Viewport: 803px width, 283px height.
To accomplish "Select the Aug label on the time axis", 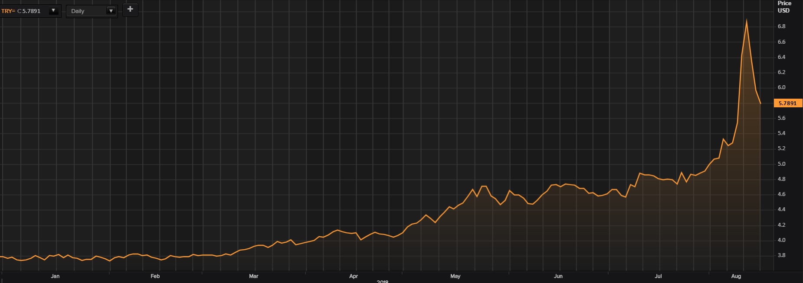I will pos(736,276).
